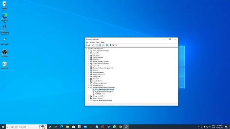Open the File menu in Device Manager
This screenshot has height=129, width=230.
click(87, 42)
